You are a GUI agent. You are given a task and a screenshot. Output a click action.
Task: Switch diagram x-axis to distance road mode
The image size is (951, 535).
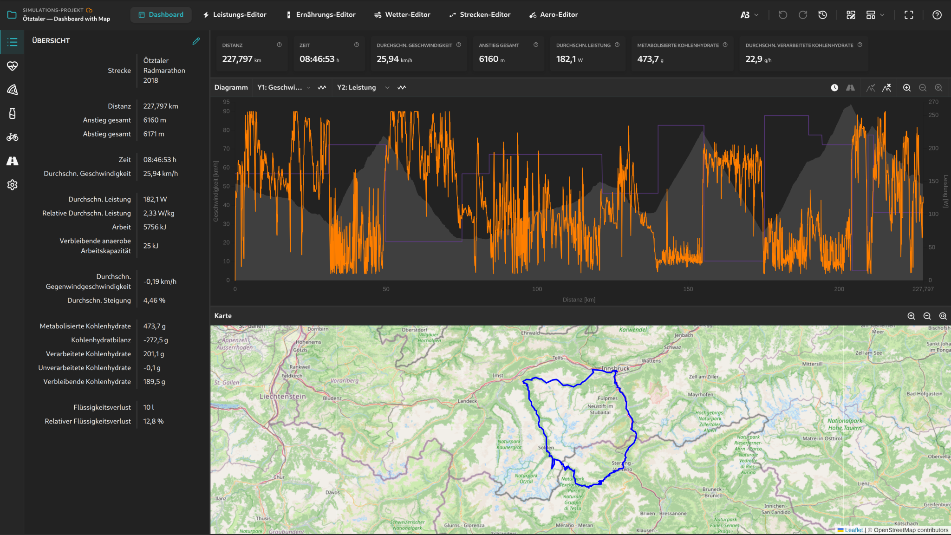coord(850,88)
